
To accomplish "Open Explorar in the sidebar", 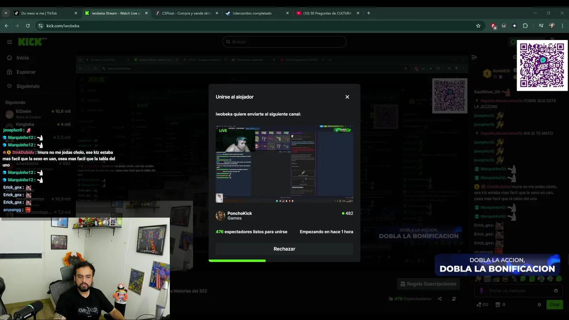I will [26, 72].
